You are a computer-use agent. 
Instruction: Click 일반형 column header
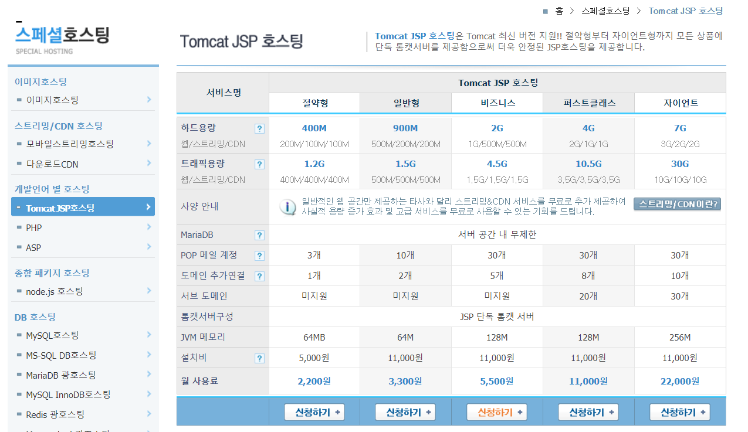406,103
